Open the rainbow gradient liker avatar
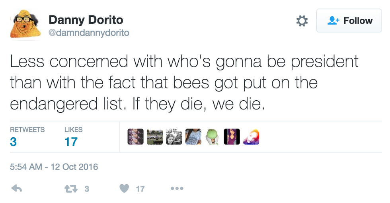Viewport: 390px width, 203px height. pyautogui.click(x=251, y=137)
